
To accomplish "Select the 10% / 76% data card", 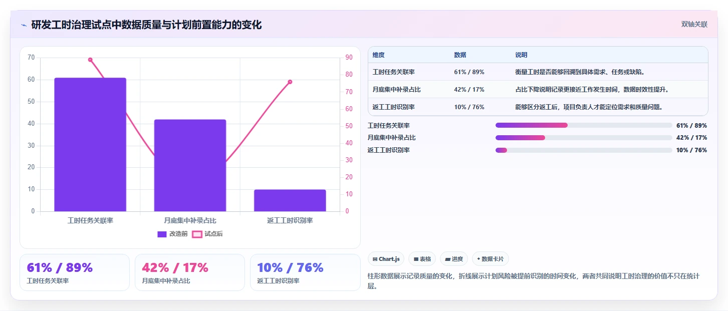I will click(x=305, y=272).
